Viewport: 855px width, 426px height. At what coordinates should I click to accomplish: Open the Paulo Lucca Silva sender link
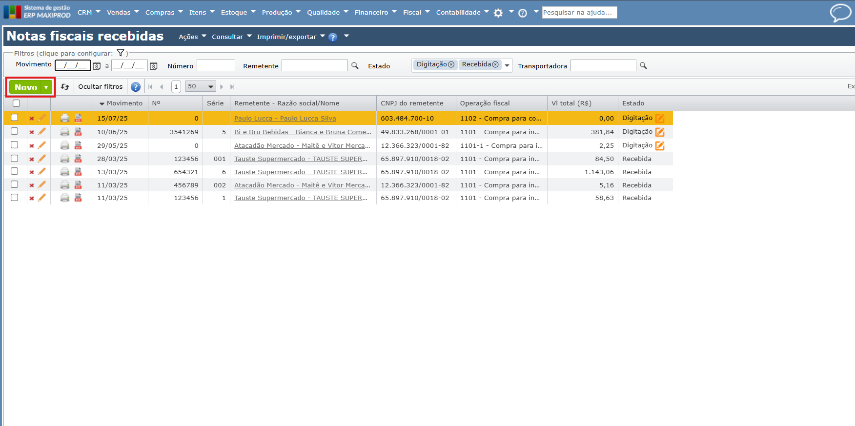[285, 118]
